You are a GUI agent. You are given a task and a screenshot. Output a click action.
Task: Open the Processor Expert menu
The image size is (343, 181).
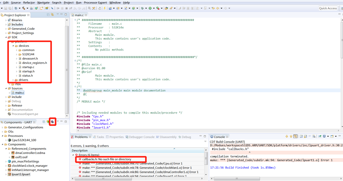tap(96, 3)
